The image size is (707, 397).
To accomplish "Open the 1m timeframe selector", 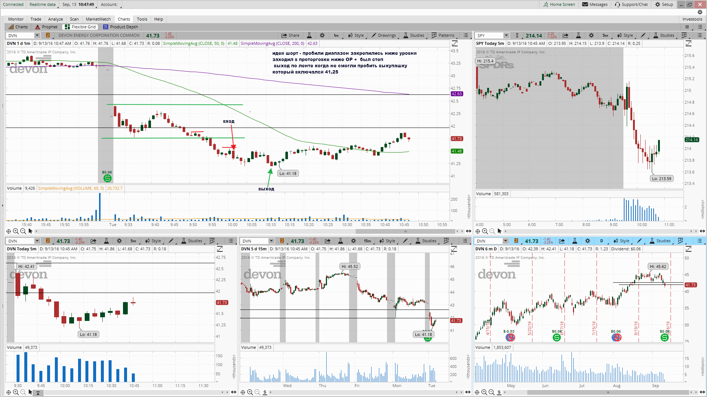I will pyautogui.click(x=336, y=35).
